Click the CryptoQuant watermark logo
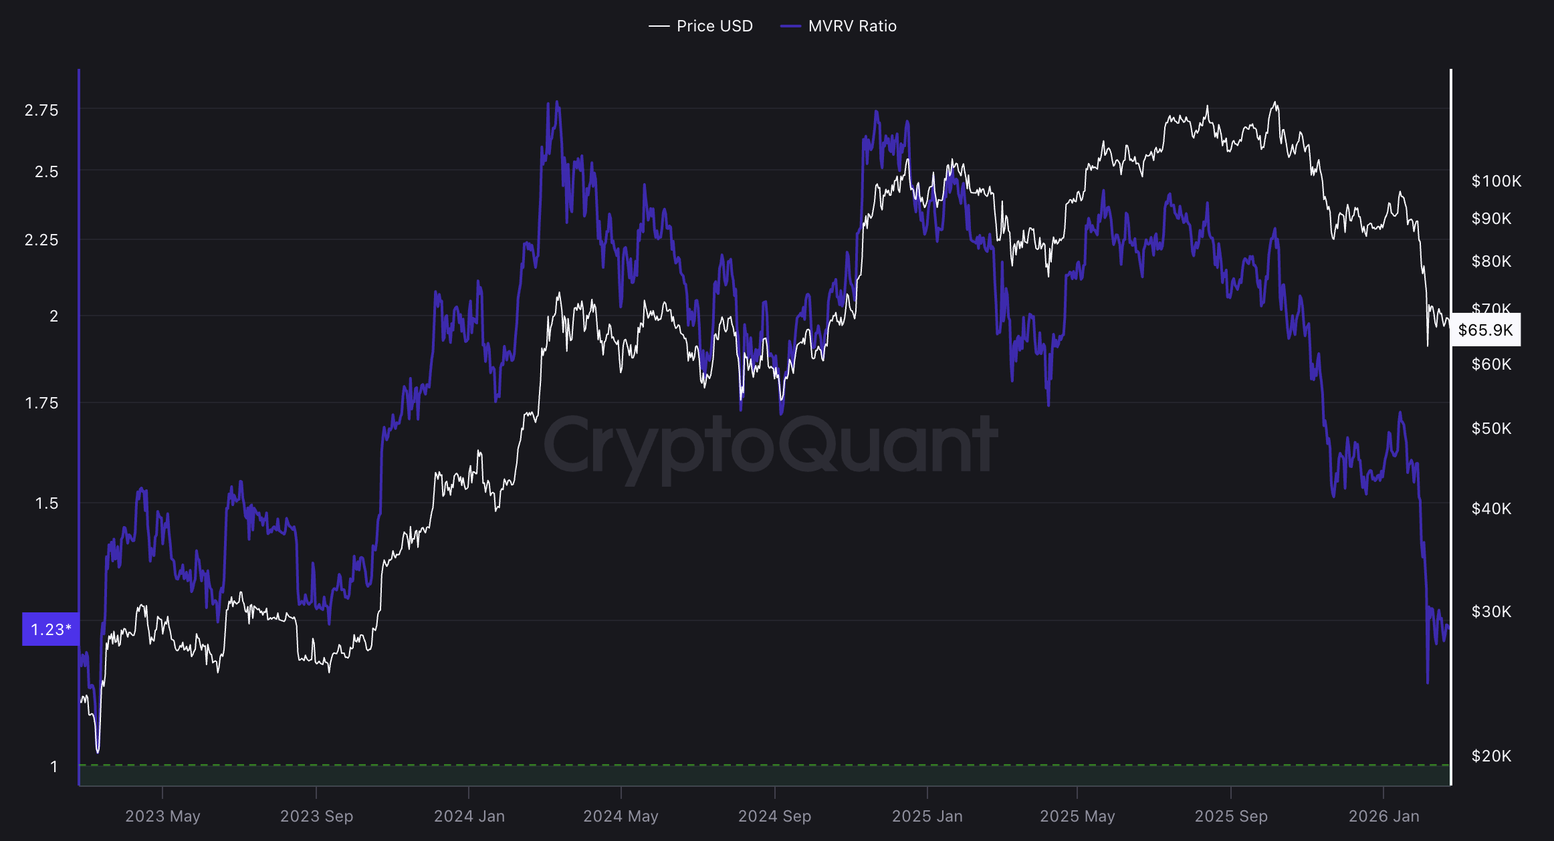Screen dimensions: 1554x841 770,445
